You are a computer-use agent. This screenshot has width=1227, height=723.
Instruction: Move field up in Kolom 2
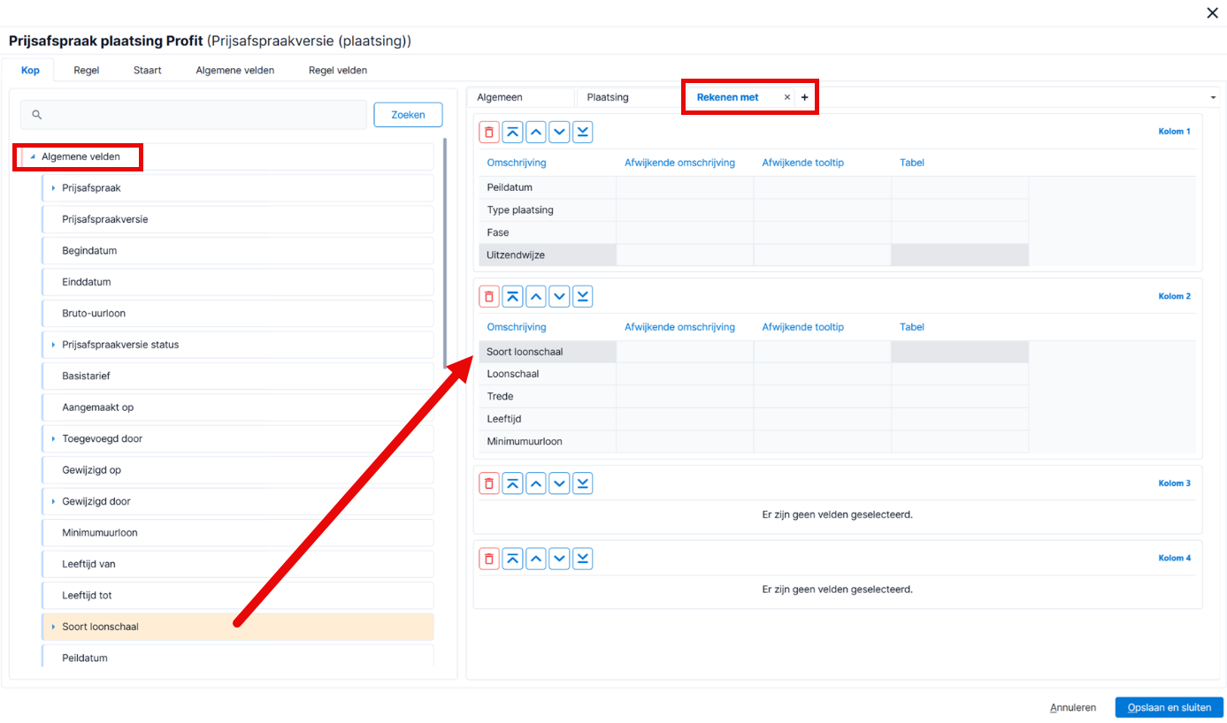536,297
